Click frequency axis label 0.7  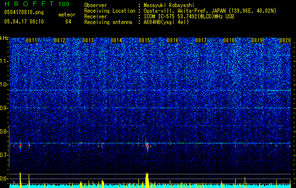point(4,155)
